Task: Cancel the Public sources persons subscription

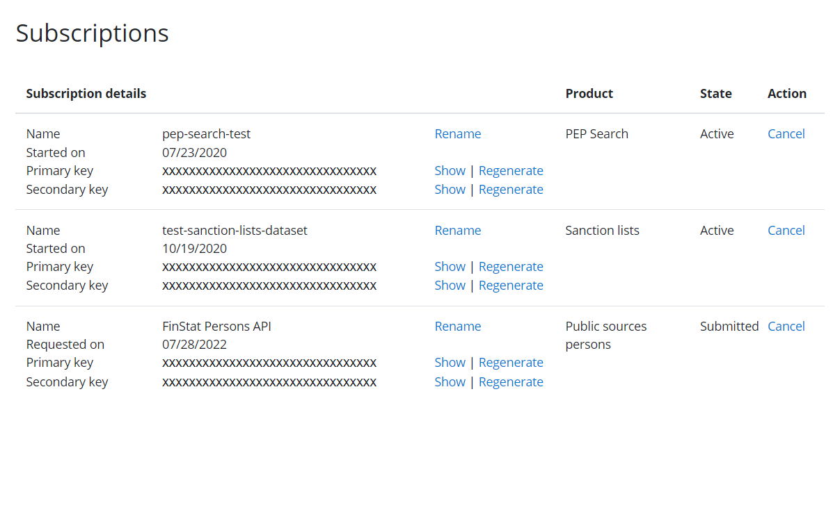Action: (x=786, y=327)
